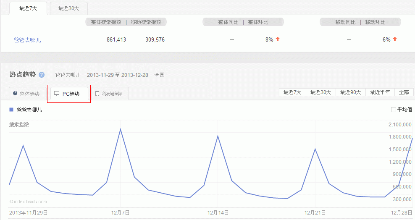The height and width of the screenshot is (220, 415).
Task: Choose the 最近半年 chart range button
Action: (380, 92)
